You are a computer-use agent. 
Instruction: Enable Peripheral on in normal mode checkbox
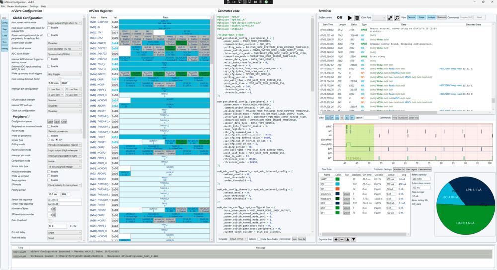click(x=49, y=126)
